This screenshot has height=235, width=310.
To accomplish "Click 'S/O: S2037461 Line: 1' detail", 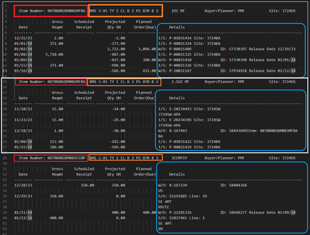I will pos(182,218).
